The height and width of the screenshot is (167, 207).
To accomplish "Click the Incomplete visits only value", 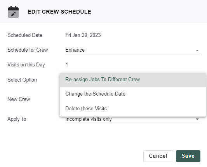I will 89,119.
